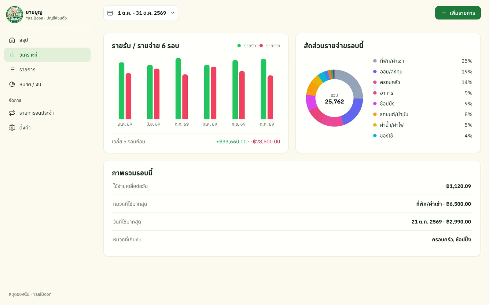
Task: Click the chevron arrow in date range picker
Action: tap(173, 13)
